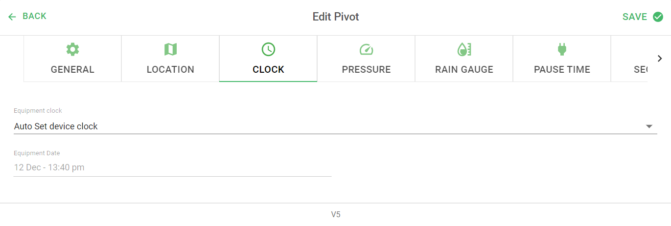This screenshot has height=226, width=671.
Task: Click the power plug pause time icon
Action: (562, 49)
